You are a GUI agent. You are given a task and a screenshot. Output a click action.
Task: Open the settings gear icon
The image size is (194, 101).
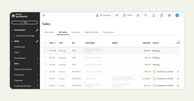169,15
